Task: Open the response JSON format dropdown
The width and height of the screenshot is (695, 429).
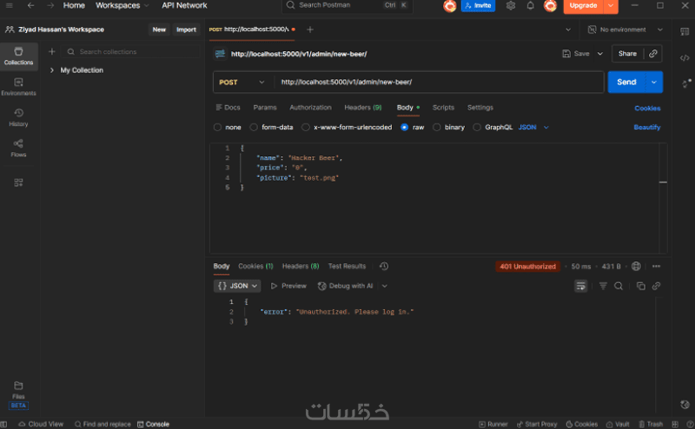Action: coord(237,286)
